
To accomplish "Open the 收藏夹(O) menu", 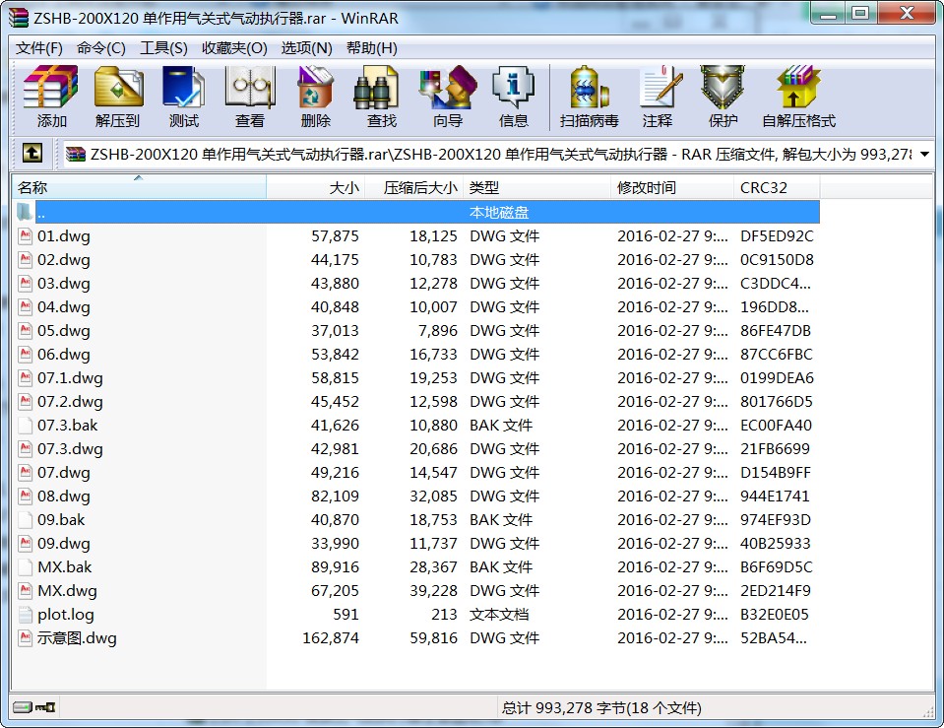I will click(x=234, y=48).
